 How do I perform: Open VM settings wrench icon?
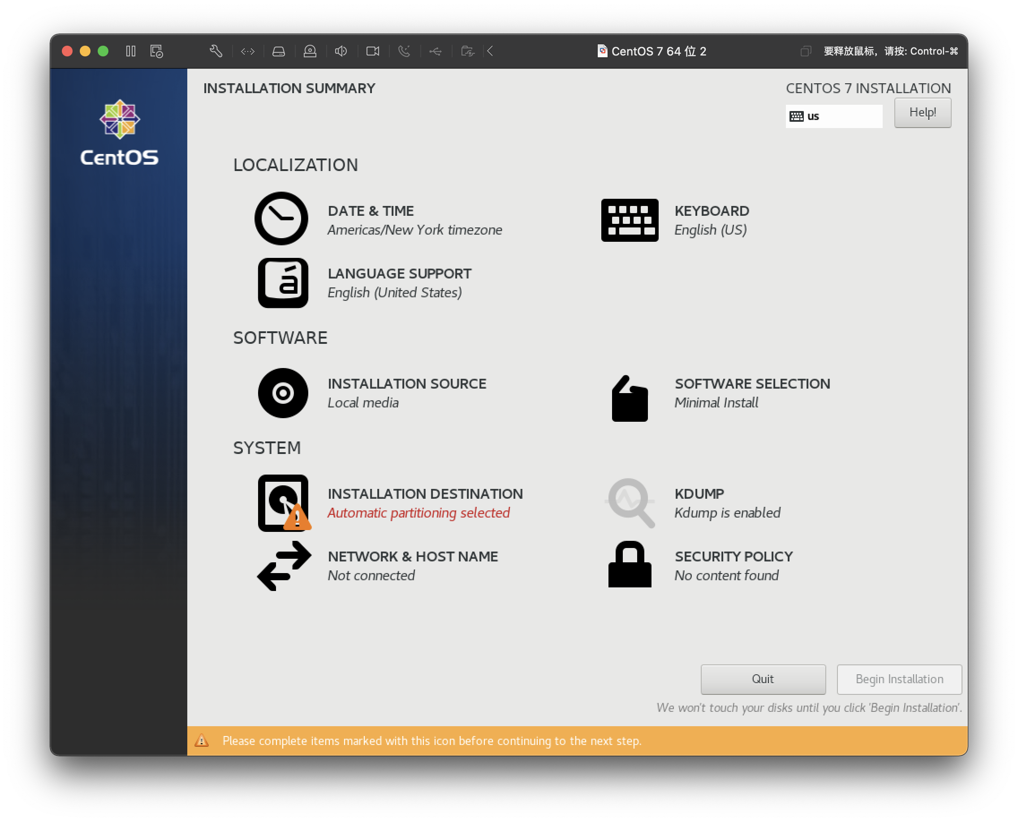pos(216,51)
